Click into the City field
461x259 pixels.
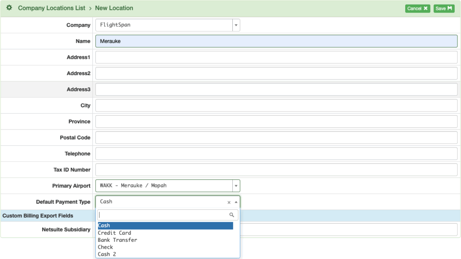[x=276, y=105]
